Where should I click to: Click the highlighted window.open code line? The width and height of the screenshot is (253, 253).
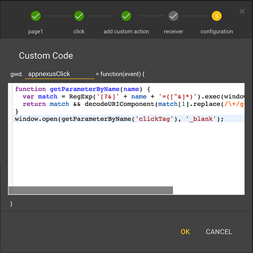tap(128, 119)
